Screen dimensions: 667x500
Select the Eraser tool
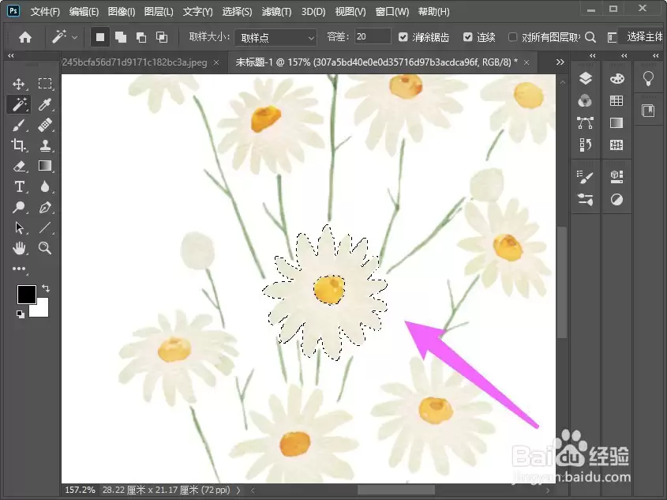19,166
